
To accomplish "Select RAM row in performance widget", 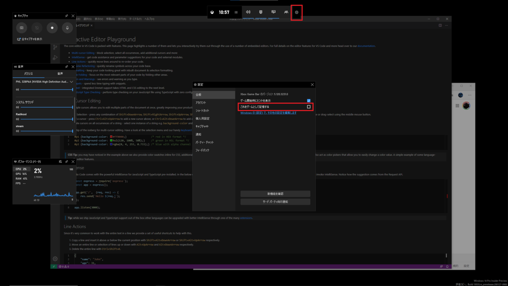I will [x=21, y=179].
